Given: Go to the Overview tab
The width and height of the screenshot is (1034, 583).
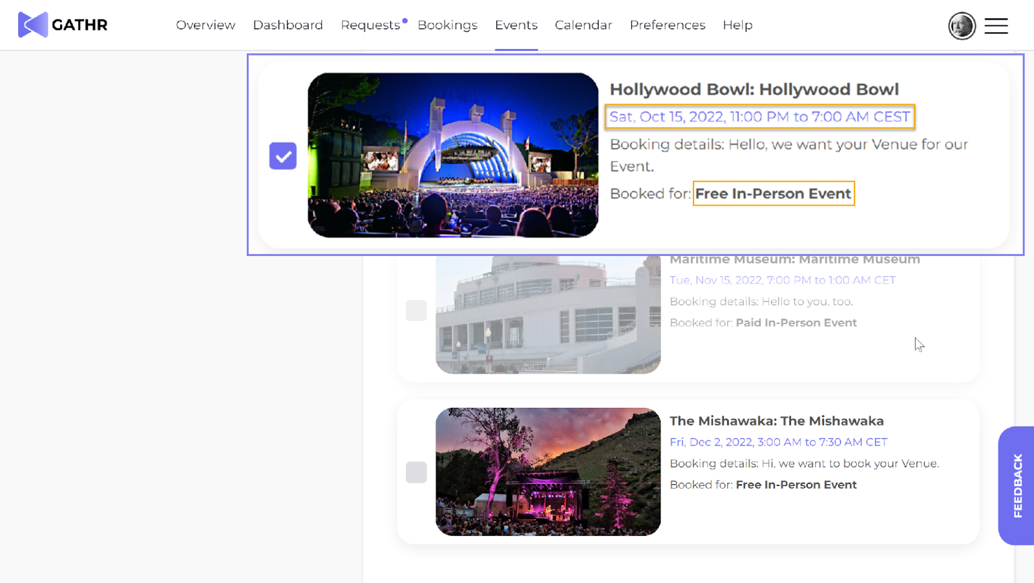Looking at the screenshot, I should [x=206, y=25].
